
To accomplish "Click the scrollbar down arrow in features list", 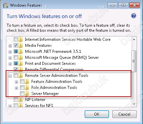I will point(134,104).
